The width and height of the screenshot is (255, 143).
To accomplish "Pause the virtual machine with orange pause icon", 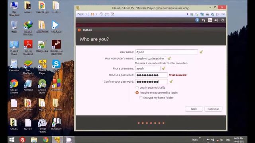I will tap(92, 14).
